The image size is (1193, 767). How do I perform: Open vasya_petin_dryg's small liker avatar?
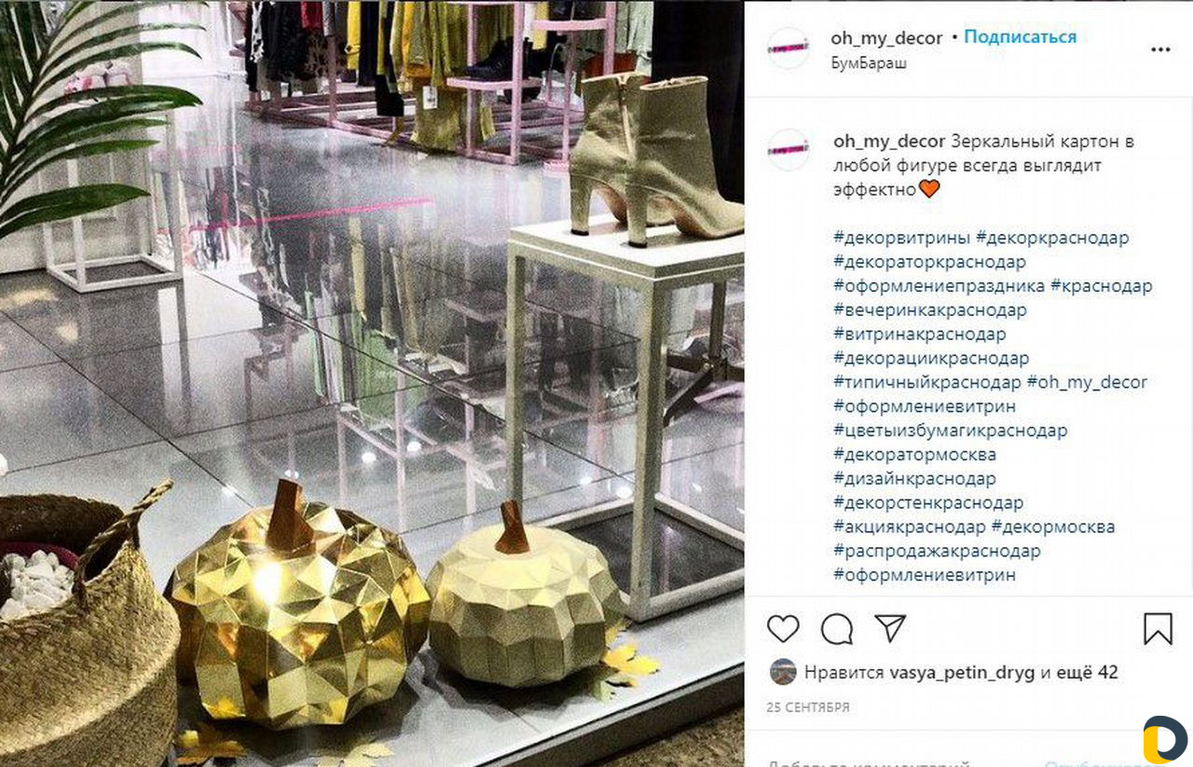pos(783,672)
